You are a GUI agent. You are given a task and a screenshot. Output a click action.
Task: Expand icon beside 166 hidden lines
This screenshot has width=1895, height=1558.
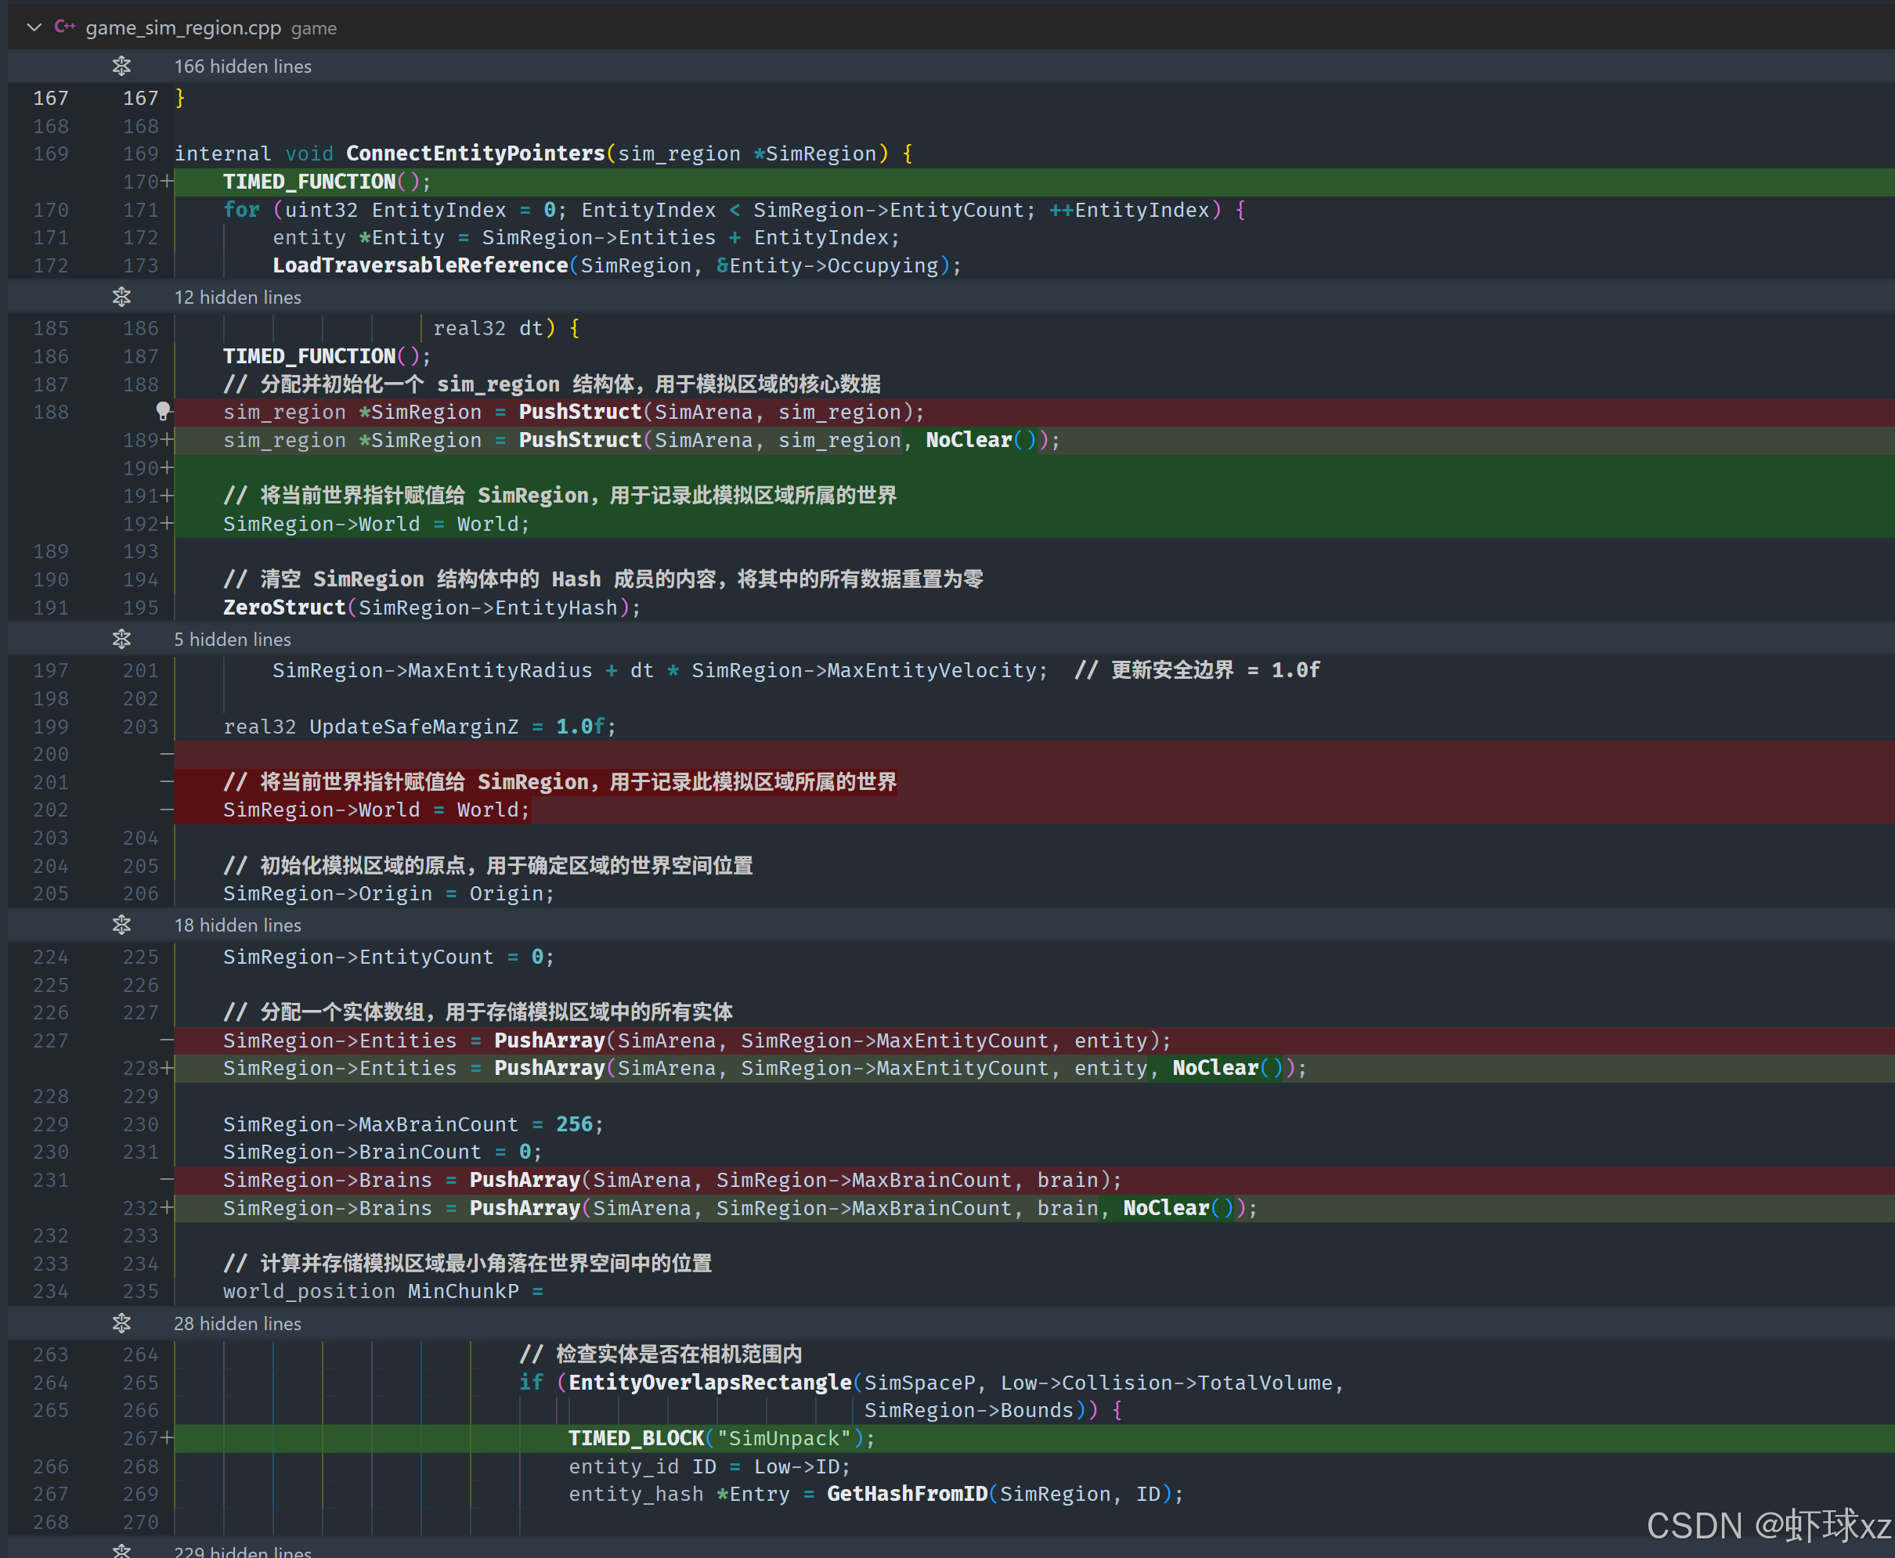coord(122,66)
